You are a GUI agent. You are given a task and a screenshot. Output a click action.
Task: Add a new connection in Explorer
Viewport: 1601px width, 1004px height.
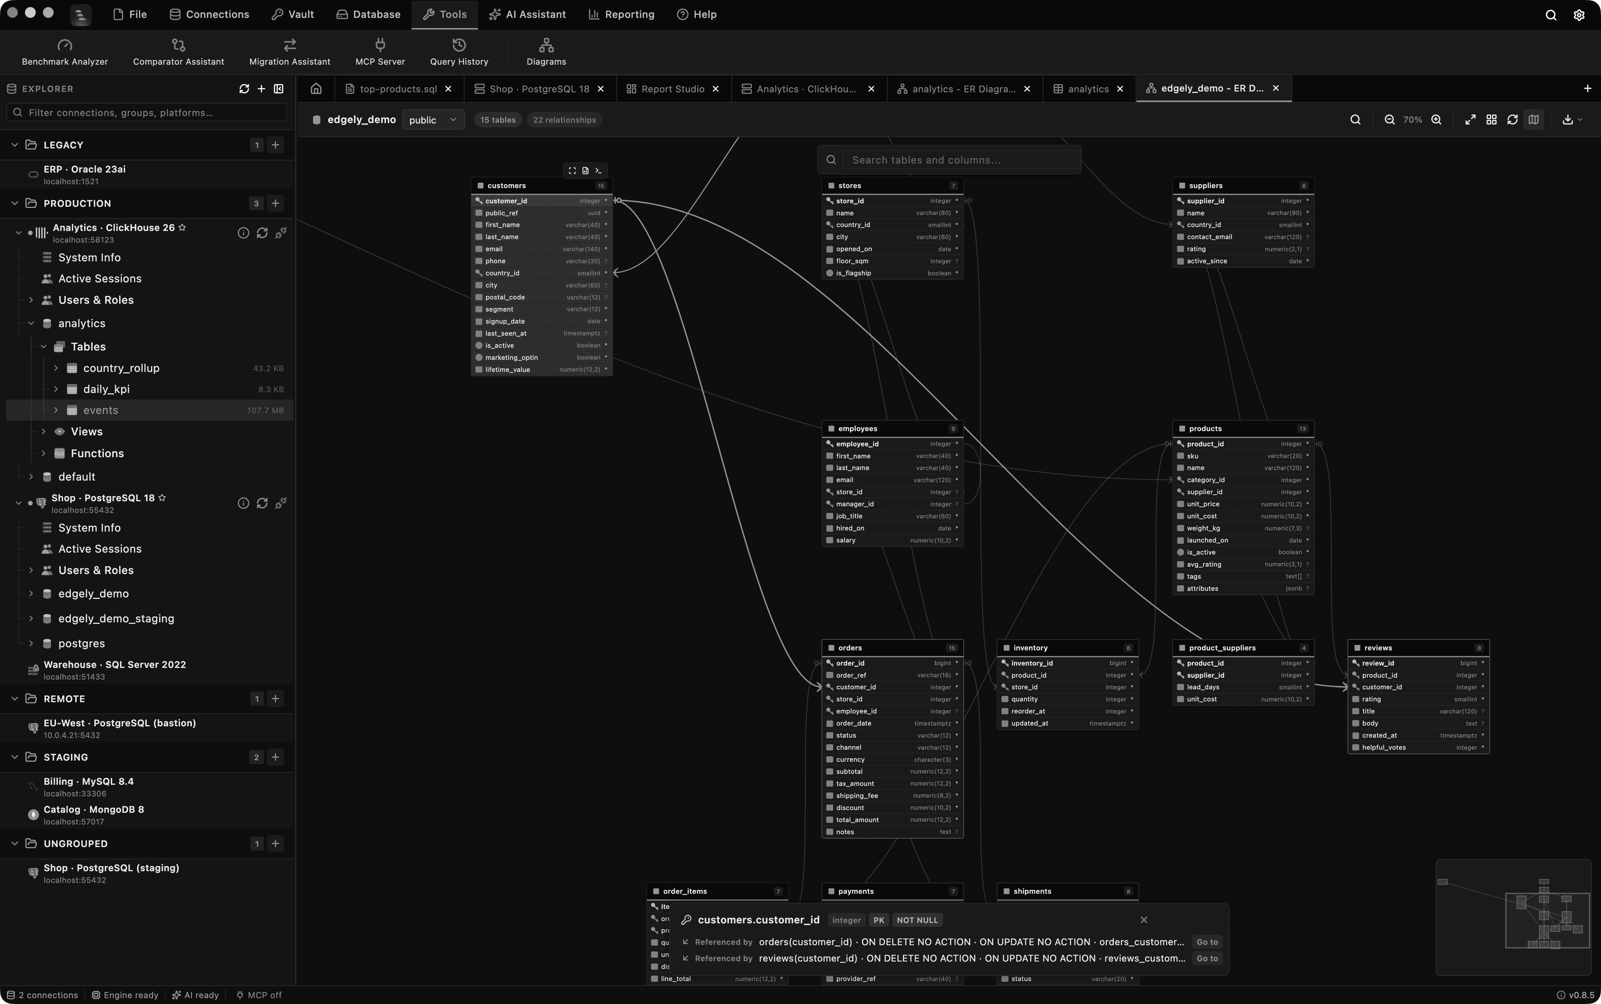click(262, 89)
